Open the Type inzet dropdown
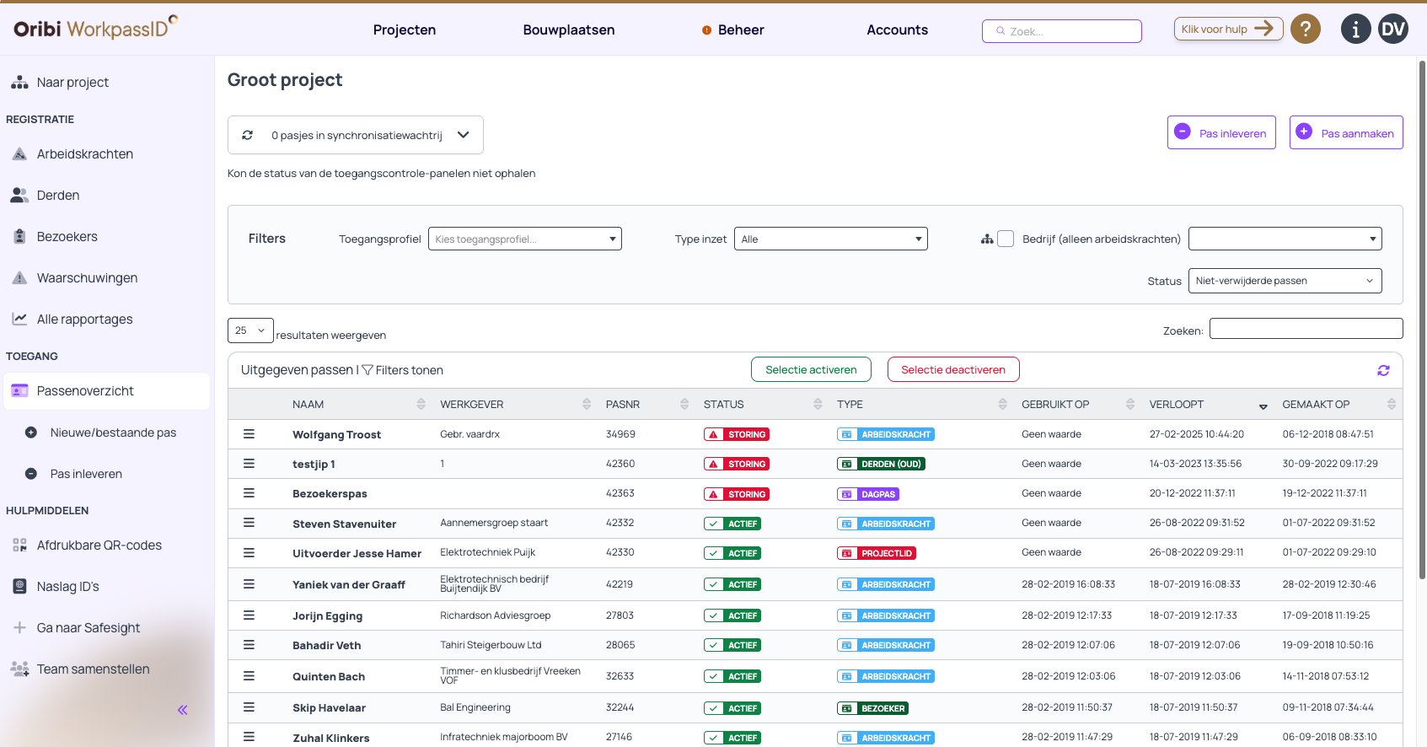This screenshot has height=747, width=1427. [830, 239]
